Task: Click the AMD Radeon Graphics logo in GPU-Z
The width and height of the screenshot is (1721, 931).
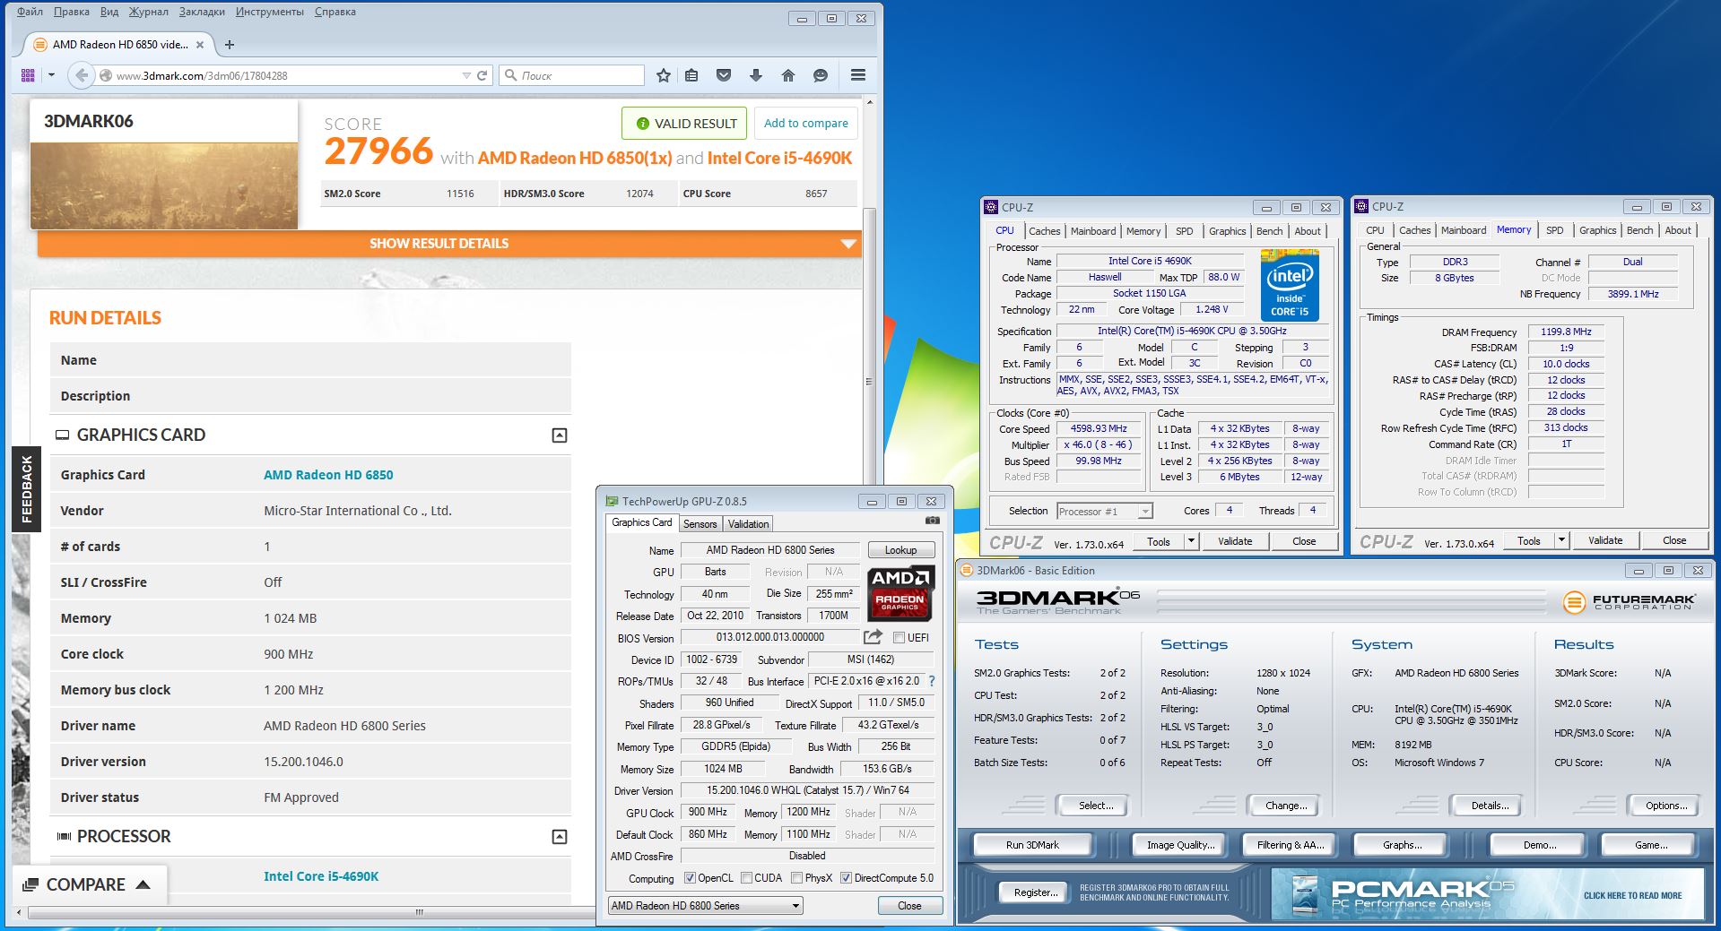Action: click(900, 594)
